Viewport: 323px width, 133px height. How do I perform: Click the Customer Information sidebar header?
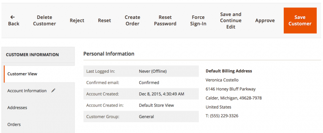pos(32,55)
